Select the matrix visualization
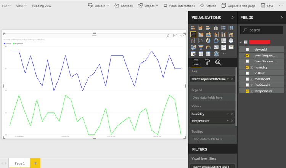This screenshot has width=286, height=168. pos(208,54)
